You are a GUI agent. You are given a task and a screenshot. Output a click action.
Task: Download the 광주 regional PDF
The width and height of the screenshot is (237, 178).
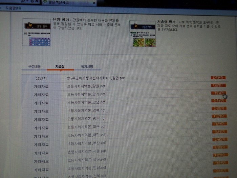tap(219, 116)
